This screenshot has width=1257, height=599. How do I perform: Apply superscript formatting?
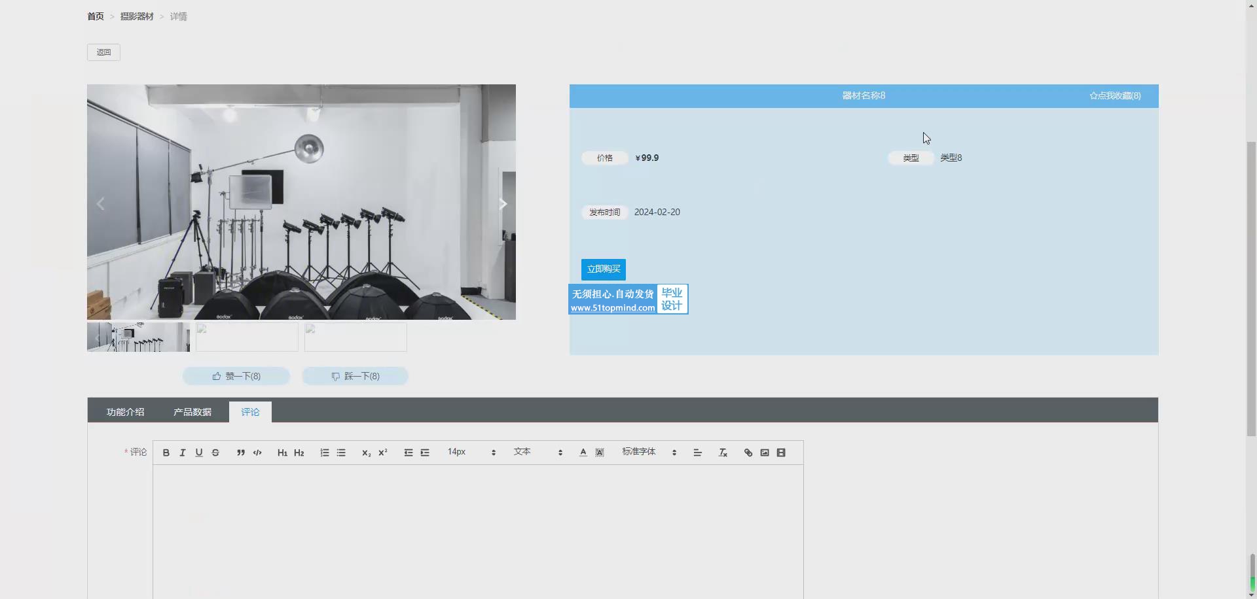pyautogui.click(x=383, y=453)
